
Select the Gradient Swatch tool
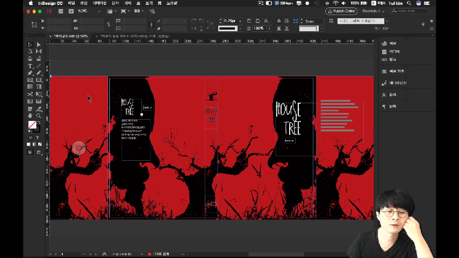[30, 102]
